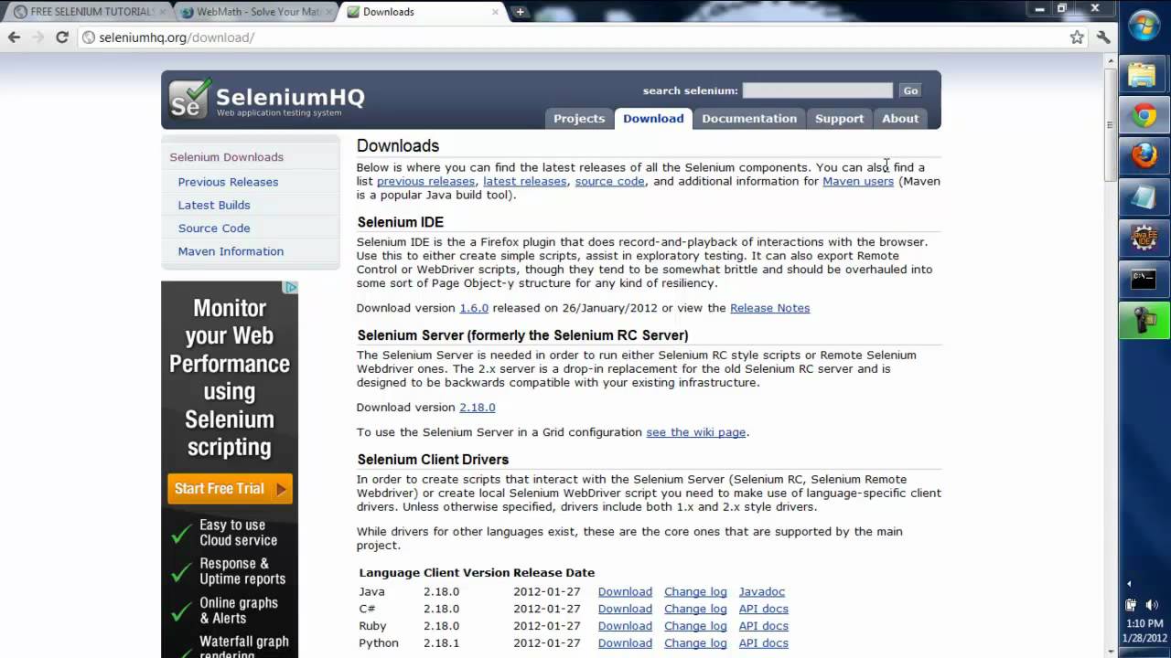Download Selenium IDE version 1.6.0
Image resolution: width=1171 pixels, height=658 pixels.
tap(474, 308)
